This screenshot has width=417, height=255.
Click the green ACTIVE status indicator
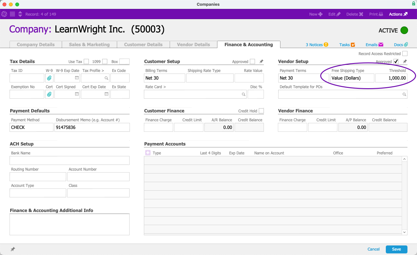[404, 30]
